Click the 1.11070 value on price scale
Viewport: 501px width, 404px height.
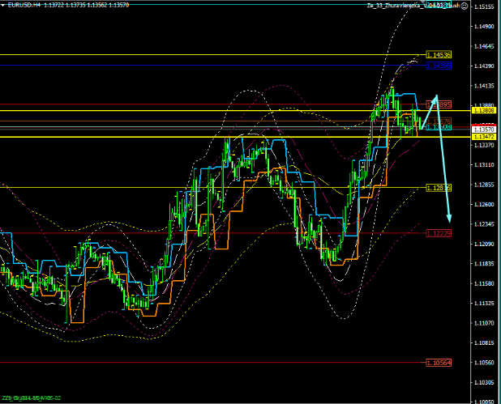pyautogui.click(x=485, y=323)
